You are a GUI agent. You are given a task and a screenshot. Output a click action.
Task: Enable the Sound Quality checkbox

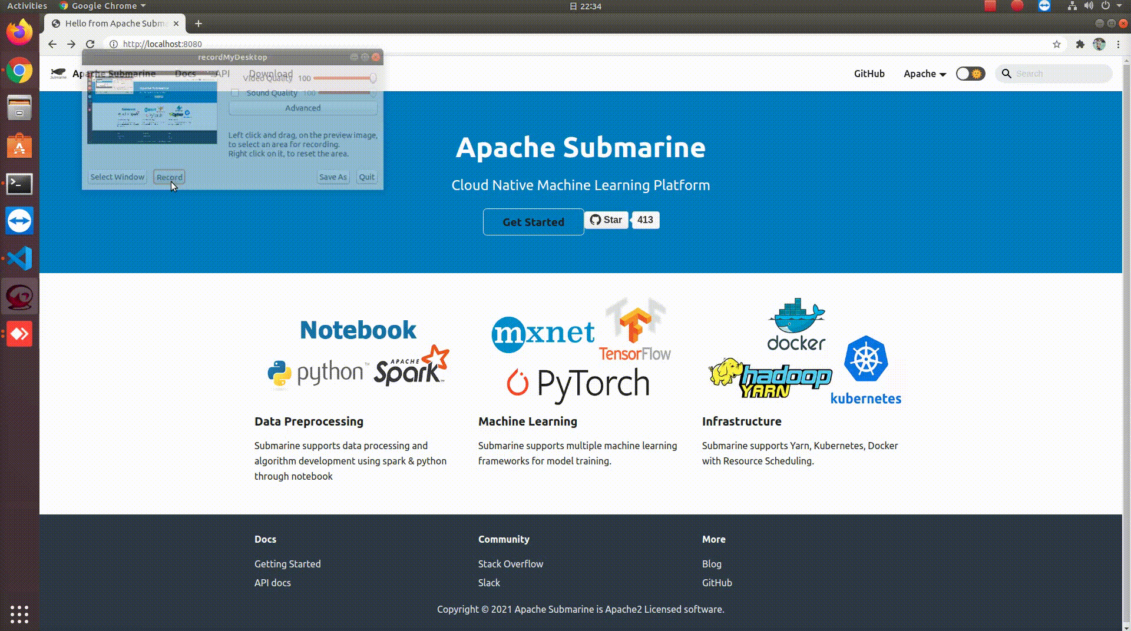pyautogui.click(x=235, y=92)
